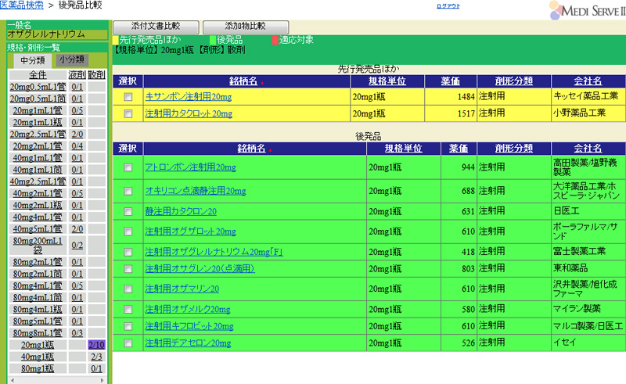Click right arrow of sidebar horizontal scrollbar
Viewport: 626px width, 384px height.
click(x=103, y=380)
